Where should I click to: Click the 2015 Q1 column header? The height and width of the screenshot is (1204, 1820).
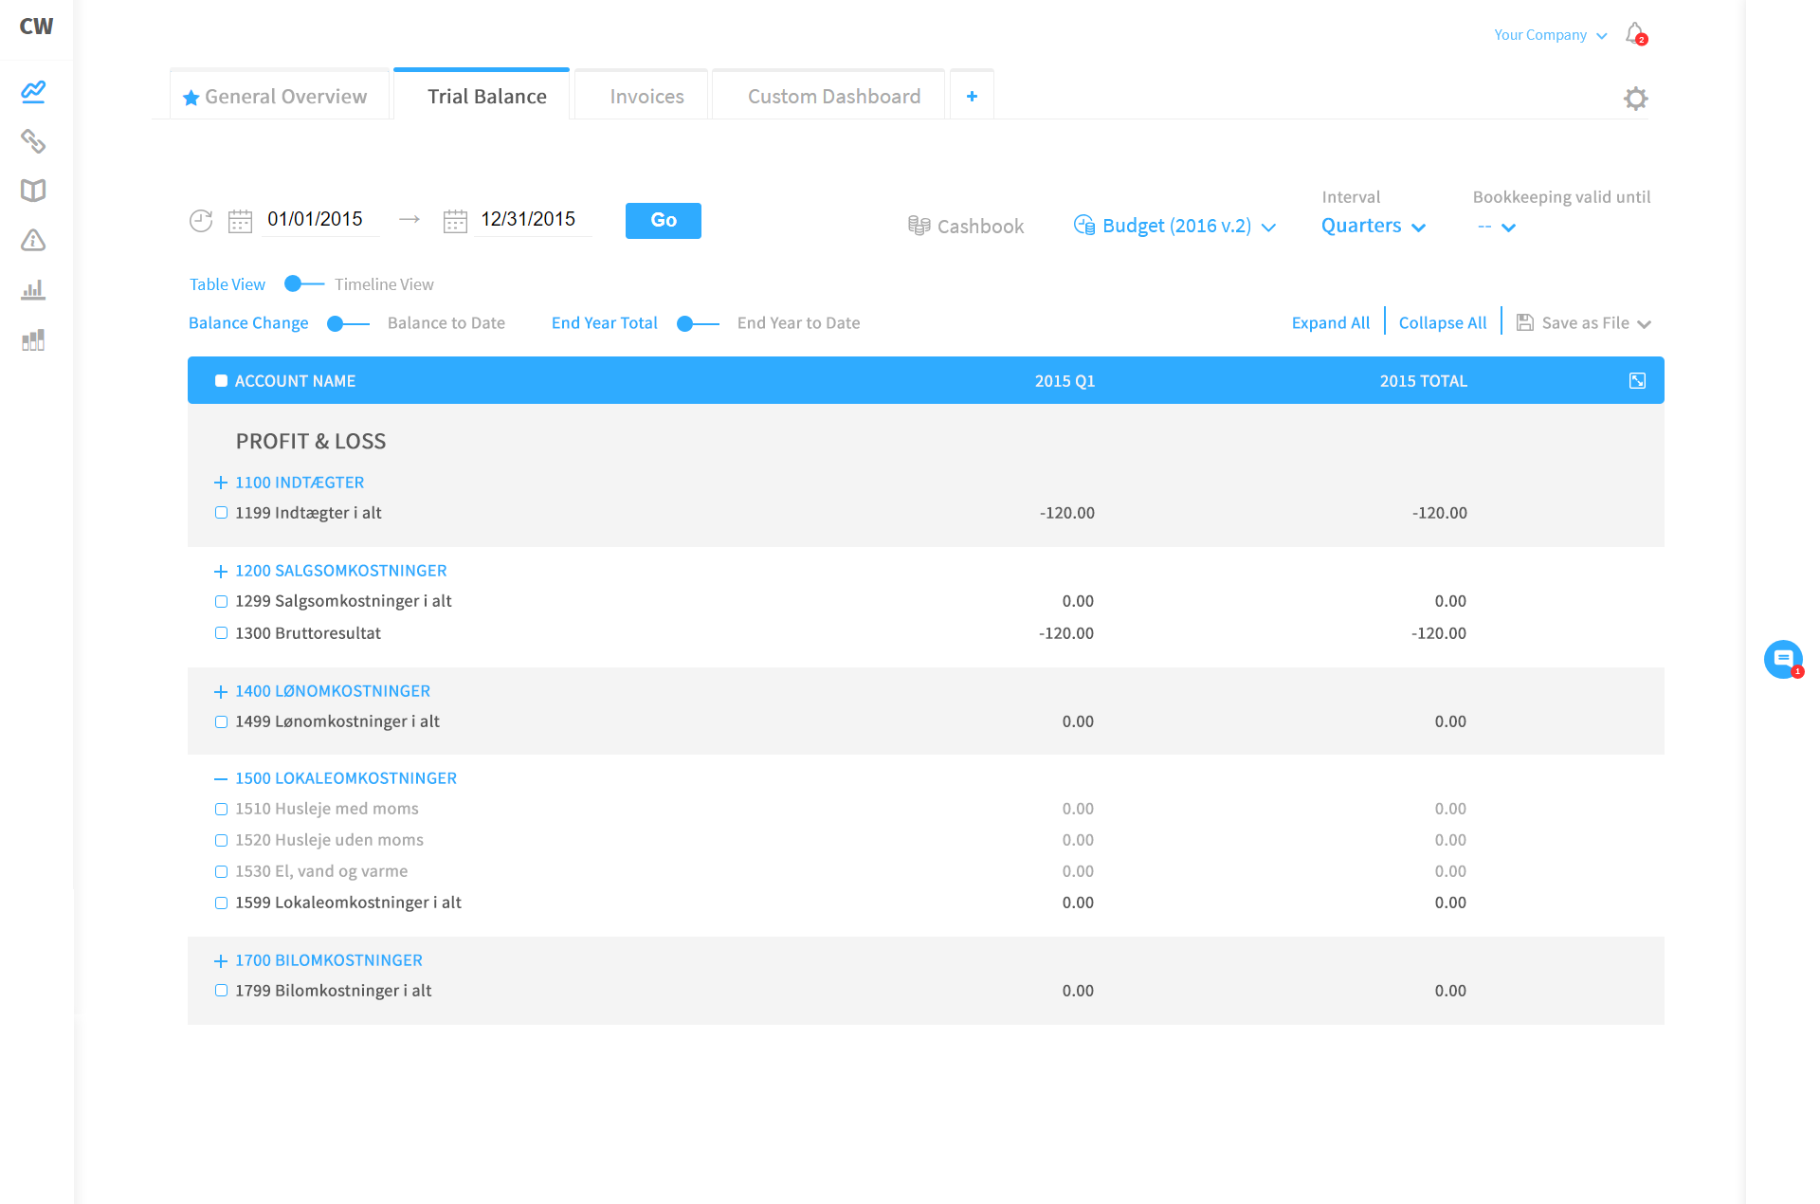tap(1065, 381)
